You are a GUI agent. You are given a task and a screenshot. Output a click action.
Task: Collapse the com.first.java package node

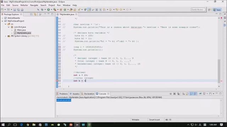tap(9, 27)
